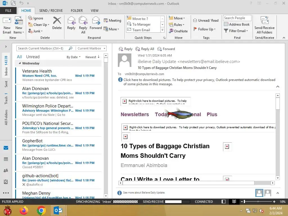Screen dimensions: 288x216
Task: Open the Tasks view icon
Action: click(x=6, y=182)
